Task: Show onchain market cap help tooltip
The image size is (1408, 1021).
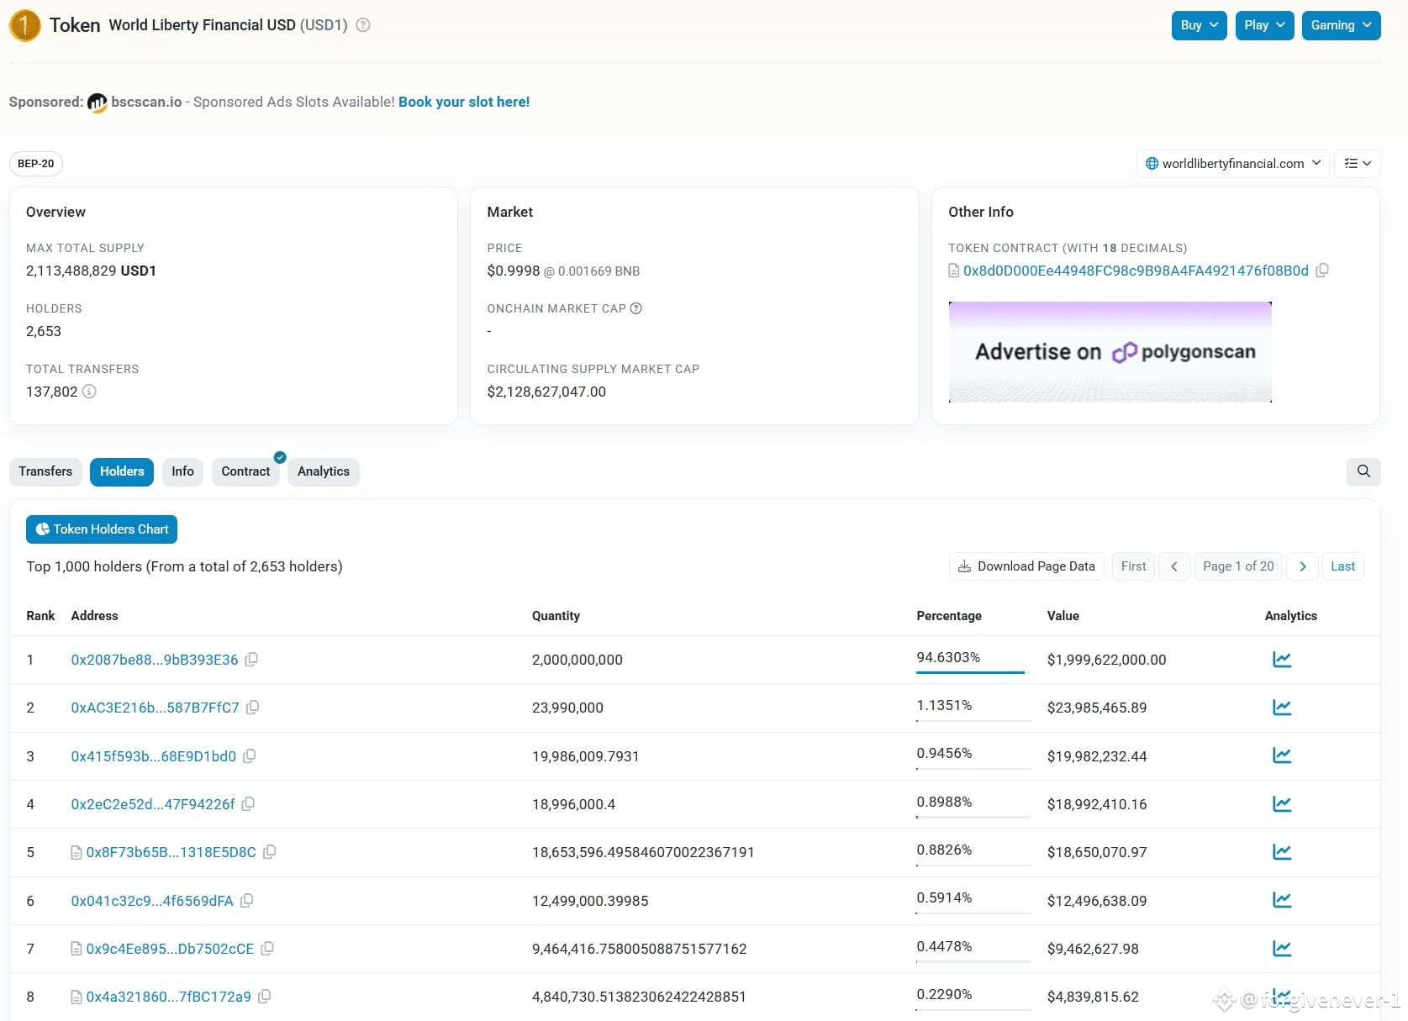Action: [636, 308]
